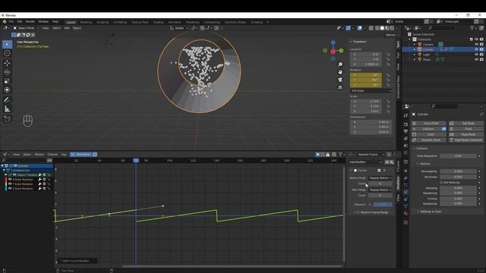
Task: Select the Measure tool in viewport toolbar
Action: 7,109
